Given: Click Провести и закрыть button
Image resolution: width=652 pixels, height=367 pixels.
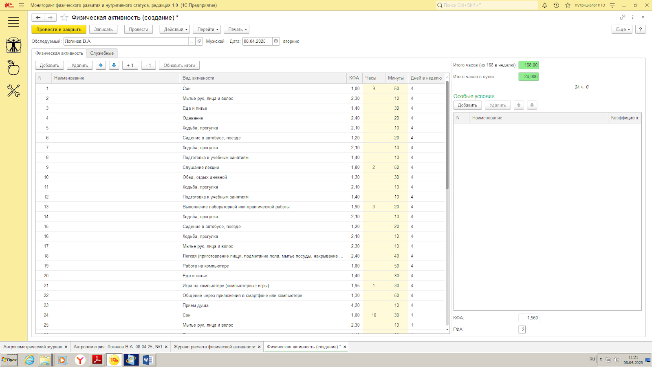Looking at the screenshot, I should click(59, 29).
